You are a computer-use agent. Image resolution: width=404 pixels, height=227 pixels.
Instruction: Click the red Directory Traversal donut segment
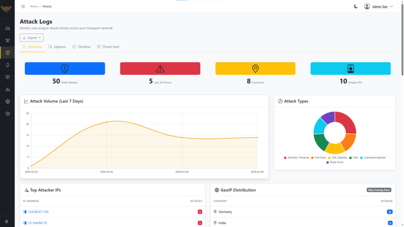pos(347,122)
